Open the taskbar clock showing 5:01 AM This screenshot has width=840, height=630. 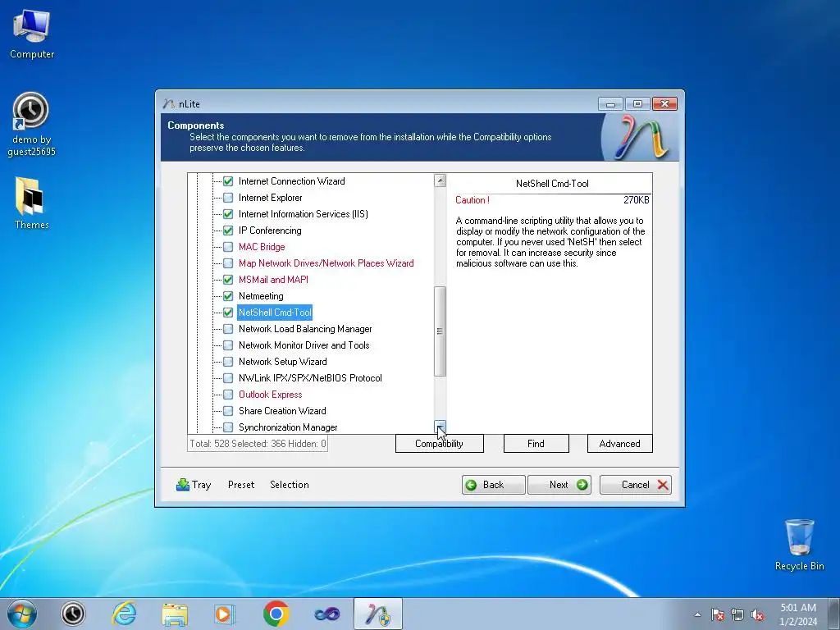pos(798,614)
